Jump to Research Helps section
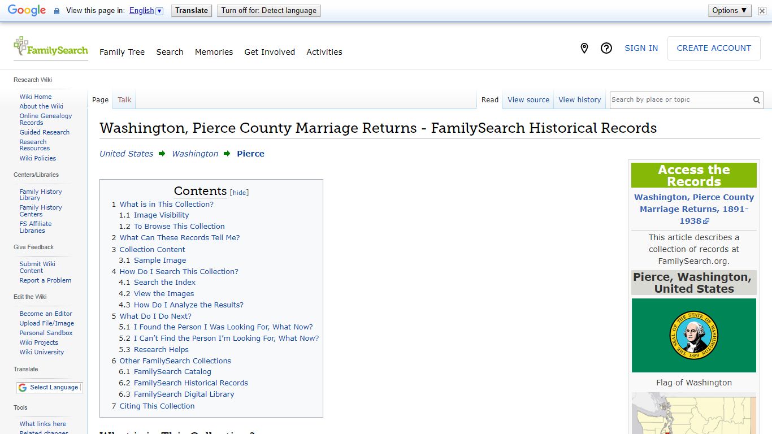772x434 pixels. click(x=161, y=350)
